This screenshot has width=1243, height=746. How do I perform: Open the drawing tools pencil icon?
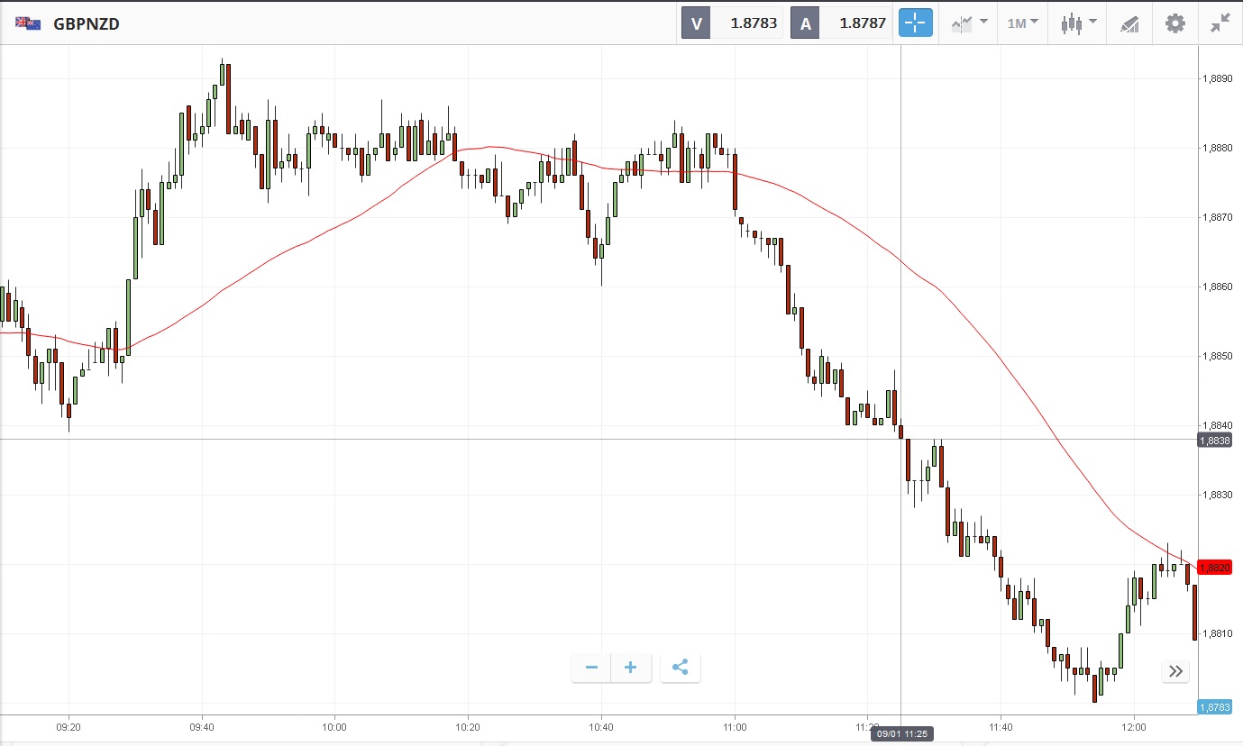(1129, 23)
